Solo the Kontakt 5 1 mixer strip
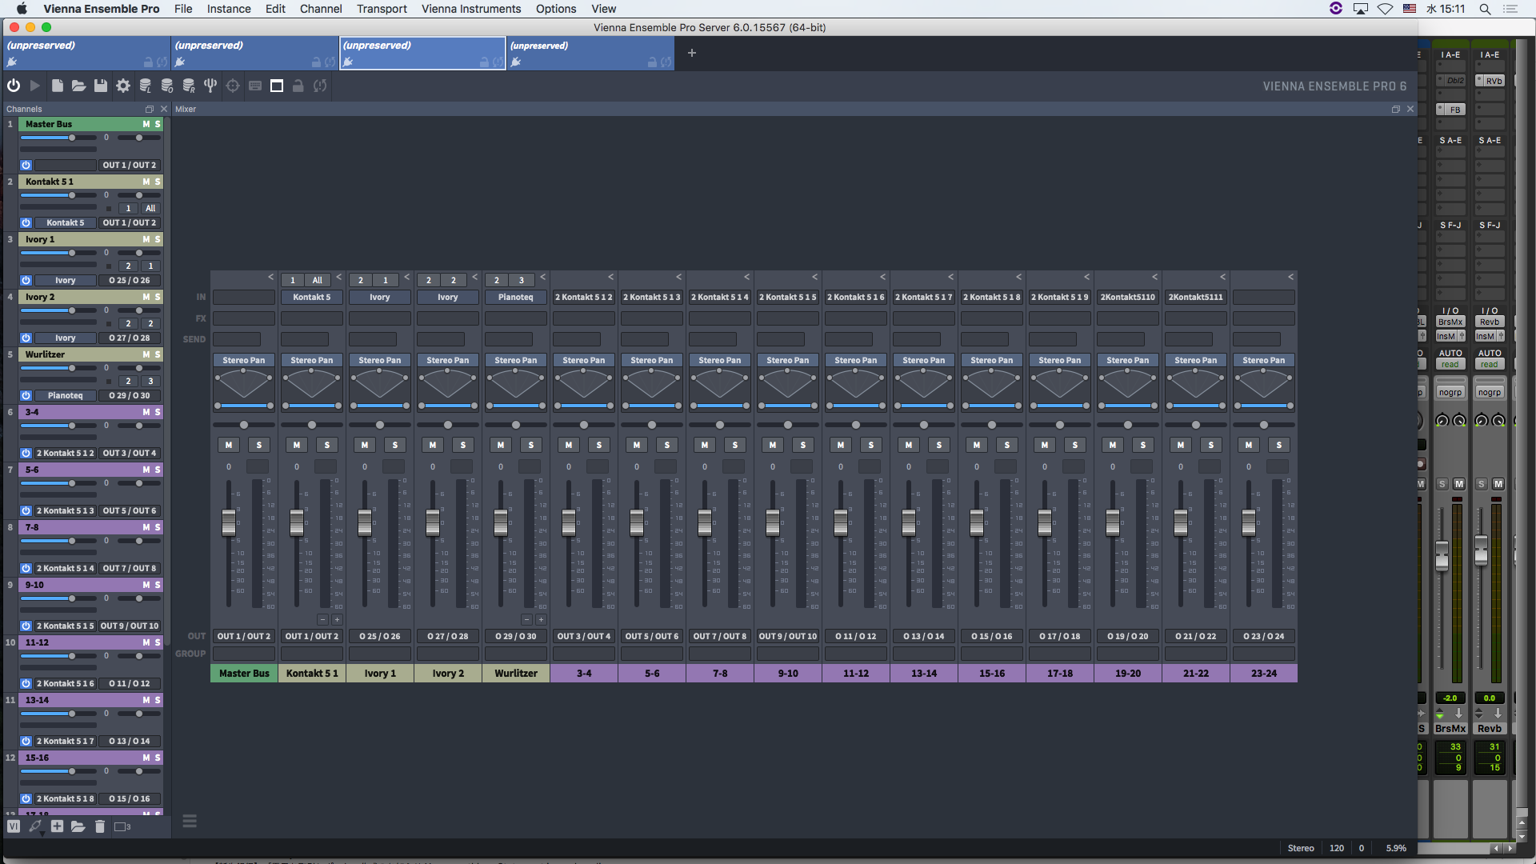 (x=327, y=445)
